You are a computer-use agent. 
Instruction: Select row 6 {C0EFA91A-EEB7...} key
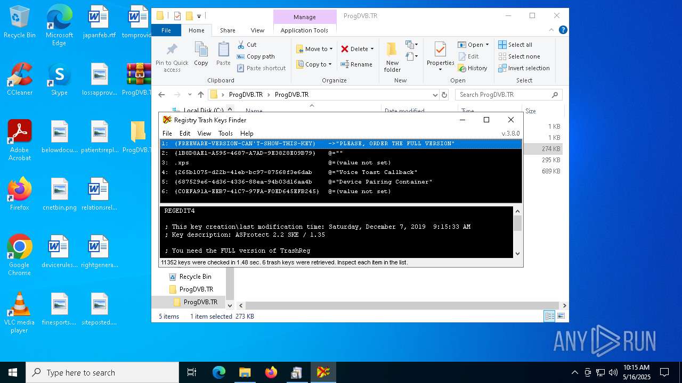[340, 191]
